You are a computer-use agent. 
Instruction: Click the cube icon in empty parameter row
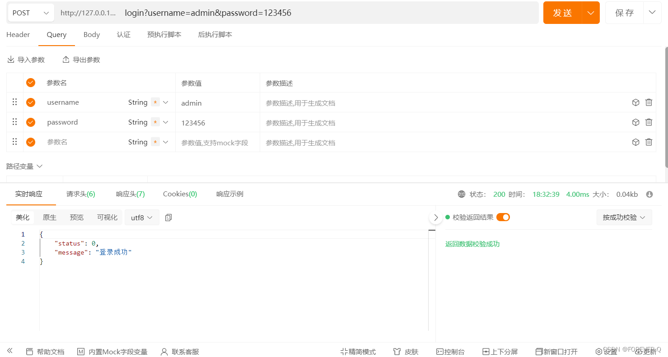pos(635,142)
